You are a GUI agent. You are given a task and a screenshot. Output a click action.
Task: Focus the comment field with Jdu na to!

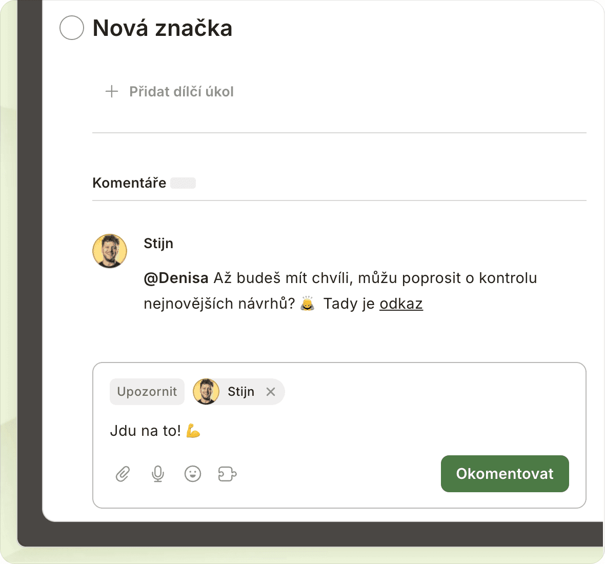pos(308,431)
